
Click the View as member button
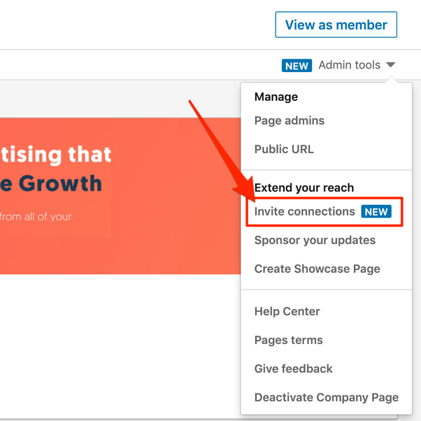pos(336,25)
